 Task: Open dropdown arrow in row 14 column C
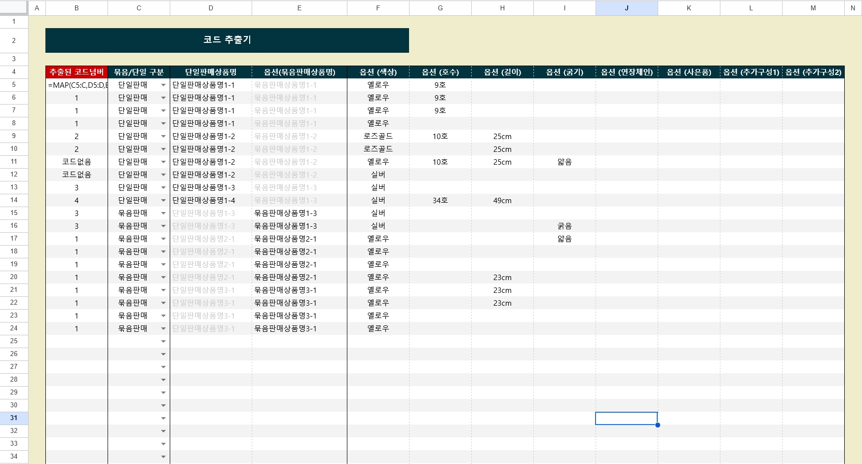[163, 201]
